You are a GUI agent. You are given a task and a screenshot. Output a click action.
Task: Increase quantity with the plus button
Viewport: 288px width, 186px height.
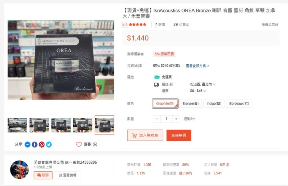(176, 119)
